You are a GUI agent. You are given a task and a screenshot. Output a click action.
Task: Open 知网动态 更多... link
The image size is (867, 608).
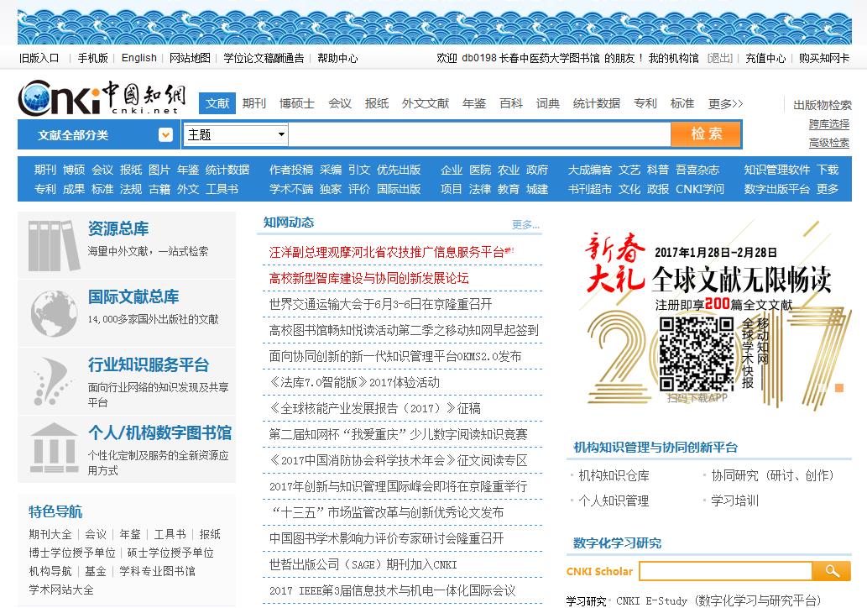pyautogui.click(x=525, y=224)
